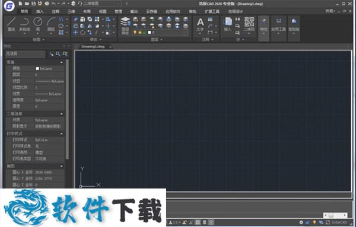The height and width of the screenshot is (227, 356).
Task: Open the workspace dropdown (二维草图)
Action: pyautogui.click(x=102, y=4)
